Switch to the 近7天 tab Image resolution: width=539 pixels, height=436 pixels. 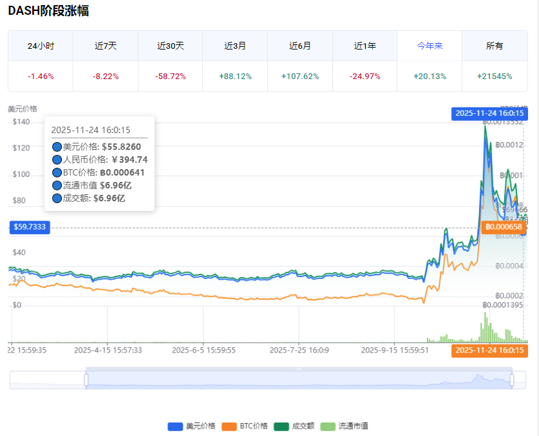pos(105,45)
